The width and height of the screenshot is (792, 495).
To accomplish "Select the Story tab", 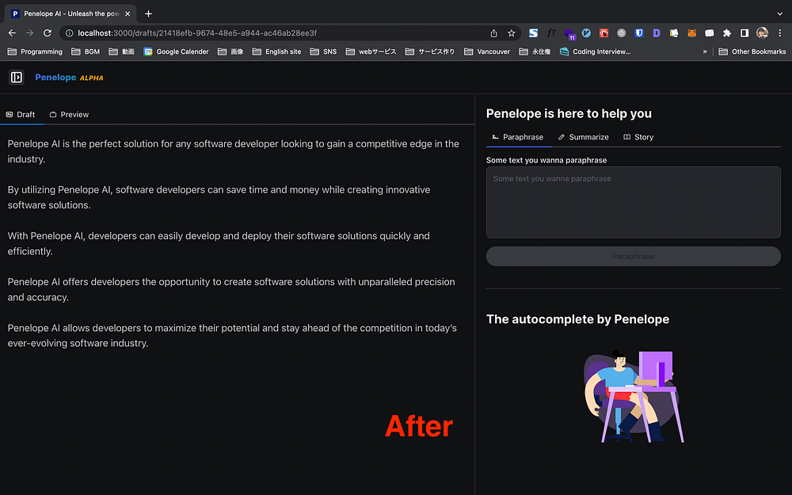I will (x=638, y=137).
